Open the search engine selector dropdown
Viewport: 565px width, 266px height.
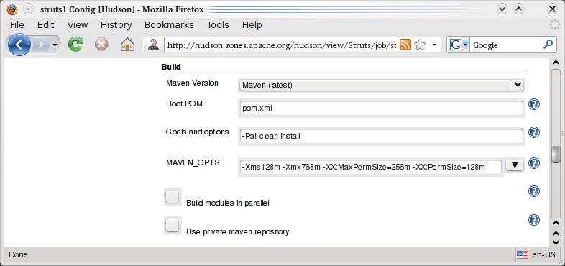459,45
